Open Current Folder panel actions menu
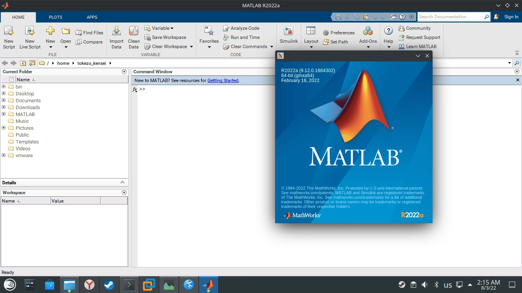The image size is (522, 293). click(x=124, y=72)
